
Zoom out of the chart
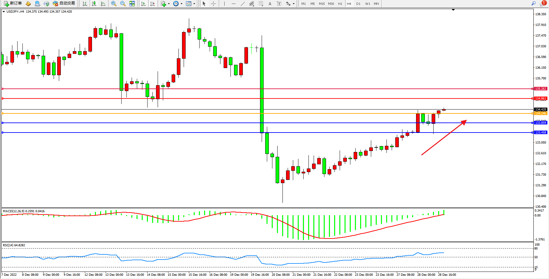[123, 4]
